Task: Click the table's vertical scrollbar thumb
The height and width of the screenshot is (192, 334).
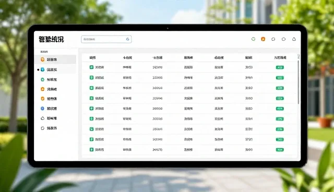Action: [299, 82]
